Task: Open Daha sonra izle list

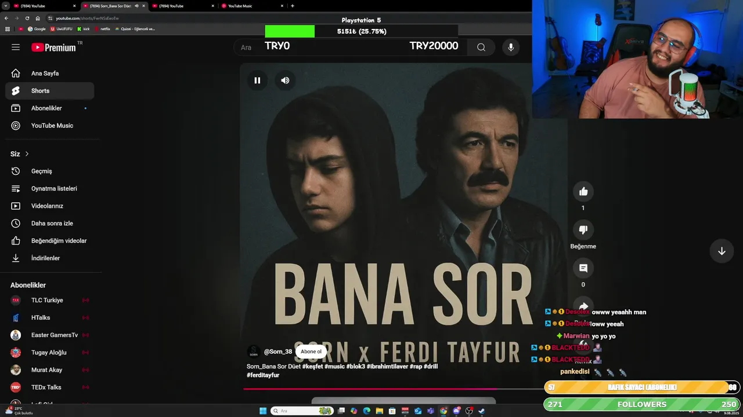Action: coord(50,224)
